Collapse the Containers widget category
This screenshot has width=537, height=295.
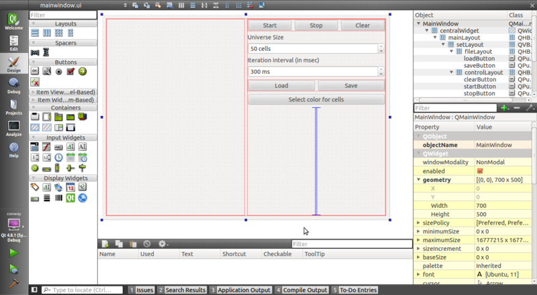coord(33,108)
